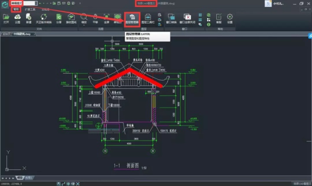Screen dimensions: 312x186
Task: Toggle the crosshair snap status icon
Action: 68,183
